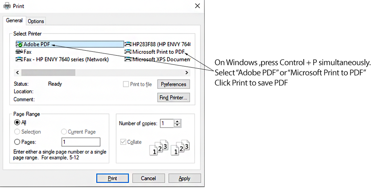Select the Adobe PDF printer icon
The width and height of the screenshot is (383, 188).
click(x=19, y=45)
